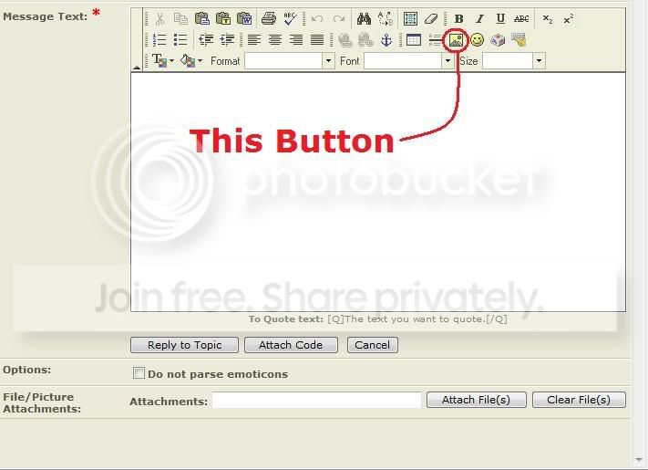The image size is (648, 470).
Task: Align text right
Action: point(296,40)
